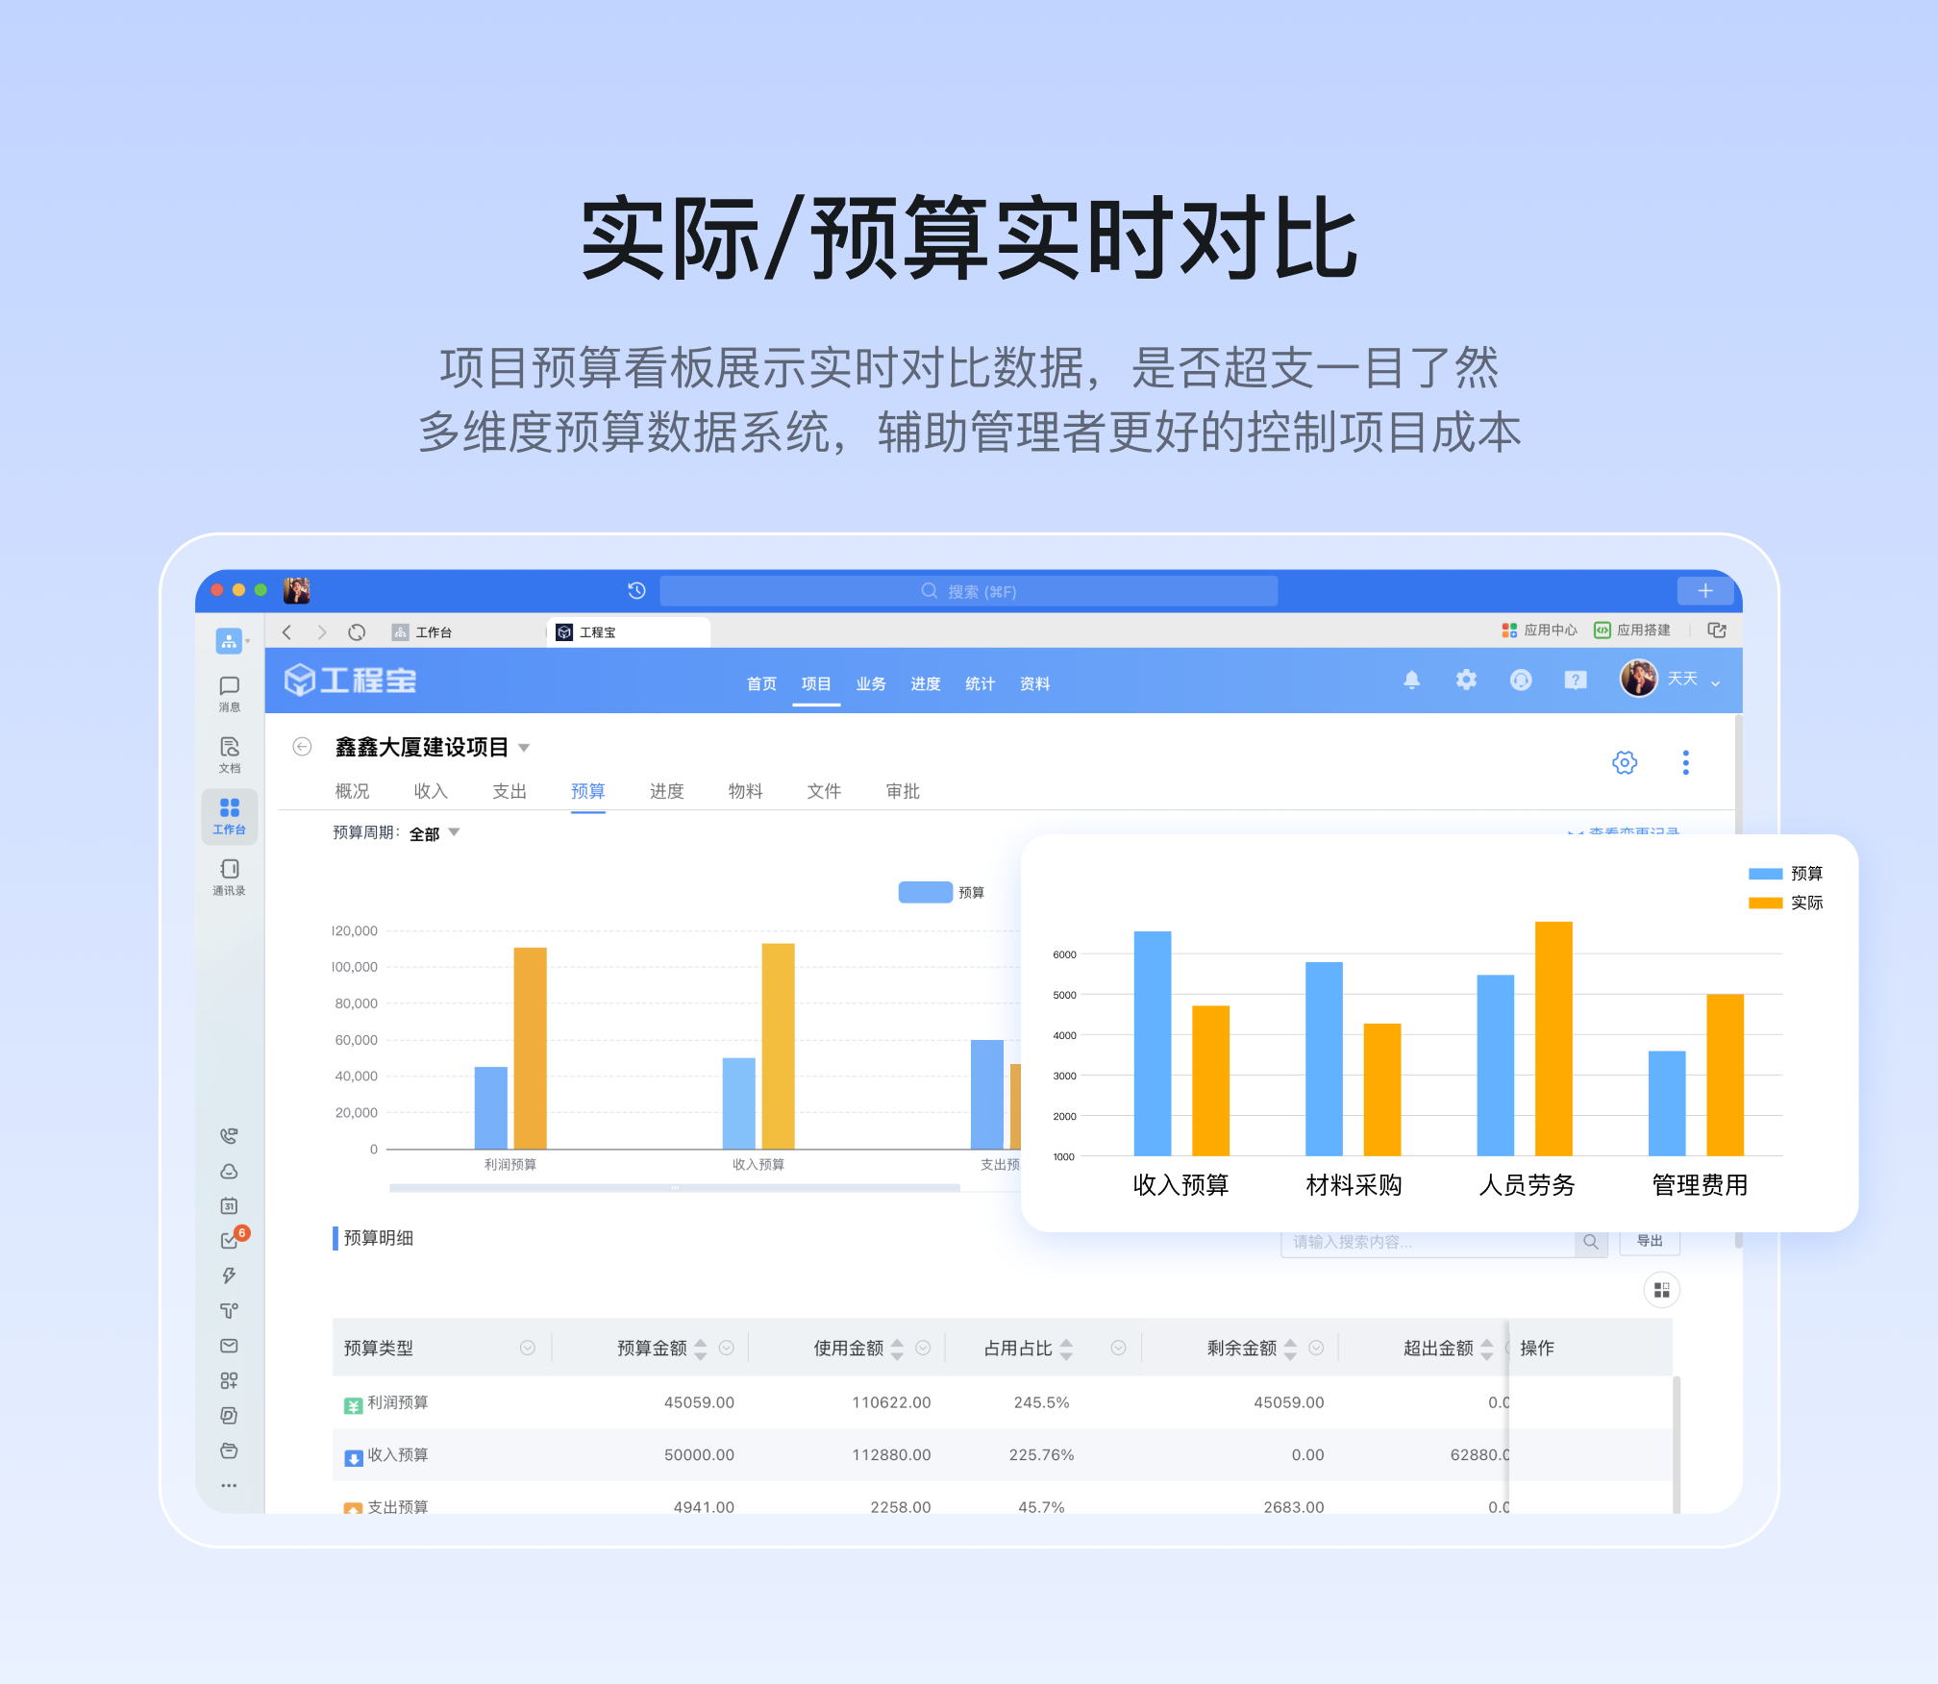Screen dimensions: 1938x1684
Task: Toggle the 预算 legend in the chart
Action: [947, 892]
